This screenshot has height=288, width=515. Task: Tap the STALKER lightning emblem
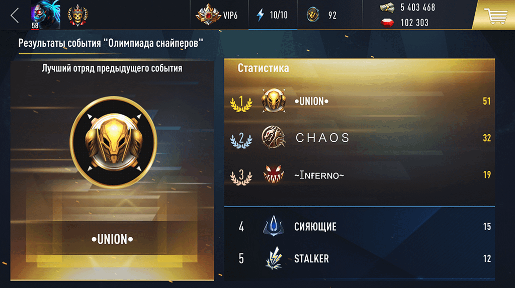coord(274,258)
